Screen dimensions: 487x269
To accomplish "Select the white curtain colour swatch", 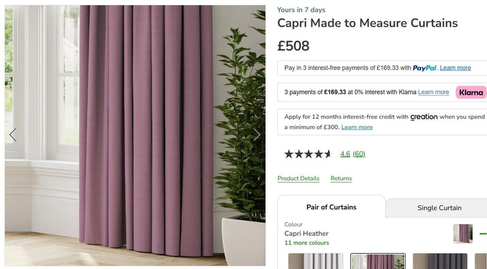I will tap(316, 261).
